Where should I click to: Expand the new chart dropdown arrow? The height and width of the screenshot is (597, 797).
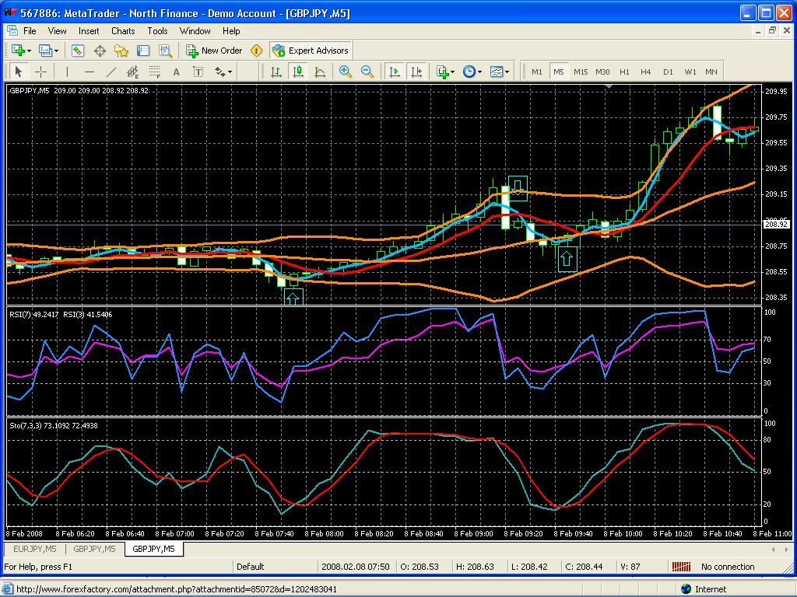(x=29, y=51)
